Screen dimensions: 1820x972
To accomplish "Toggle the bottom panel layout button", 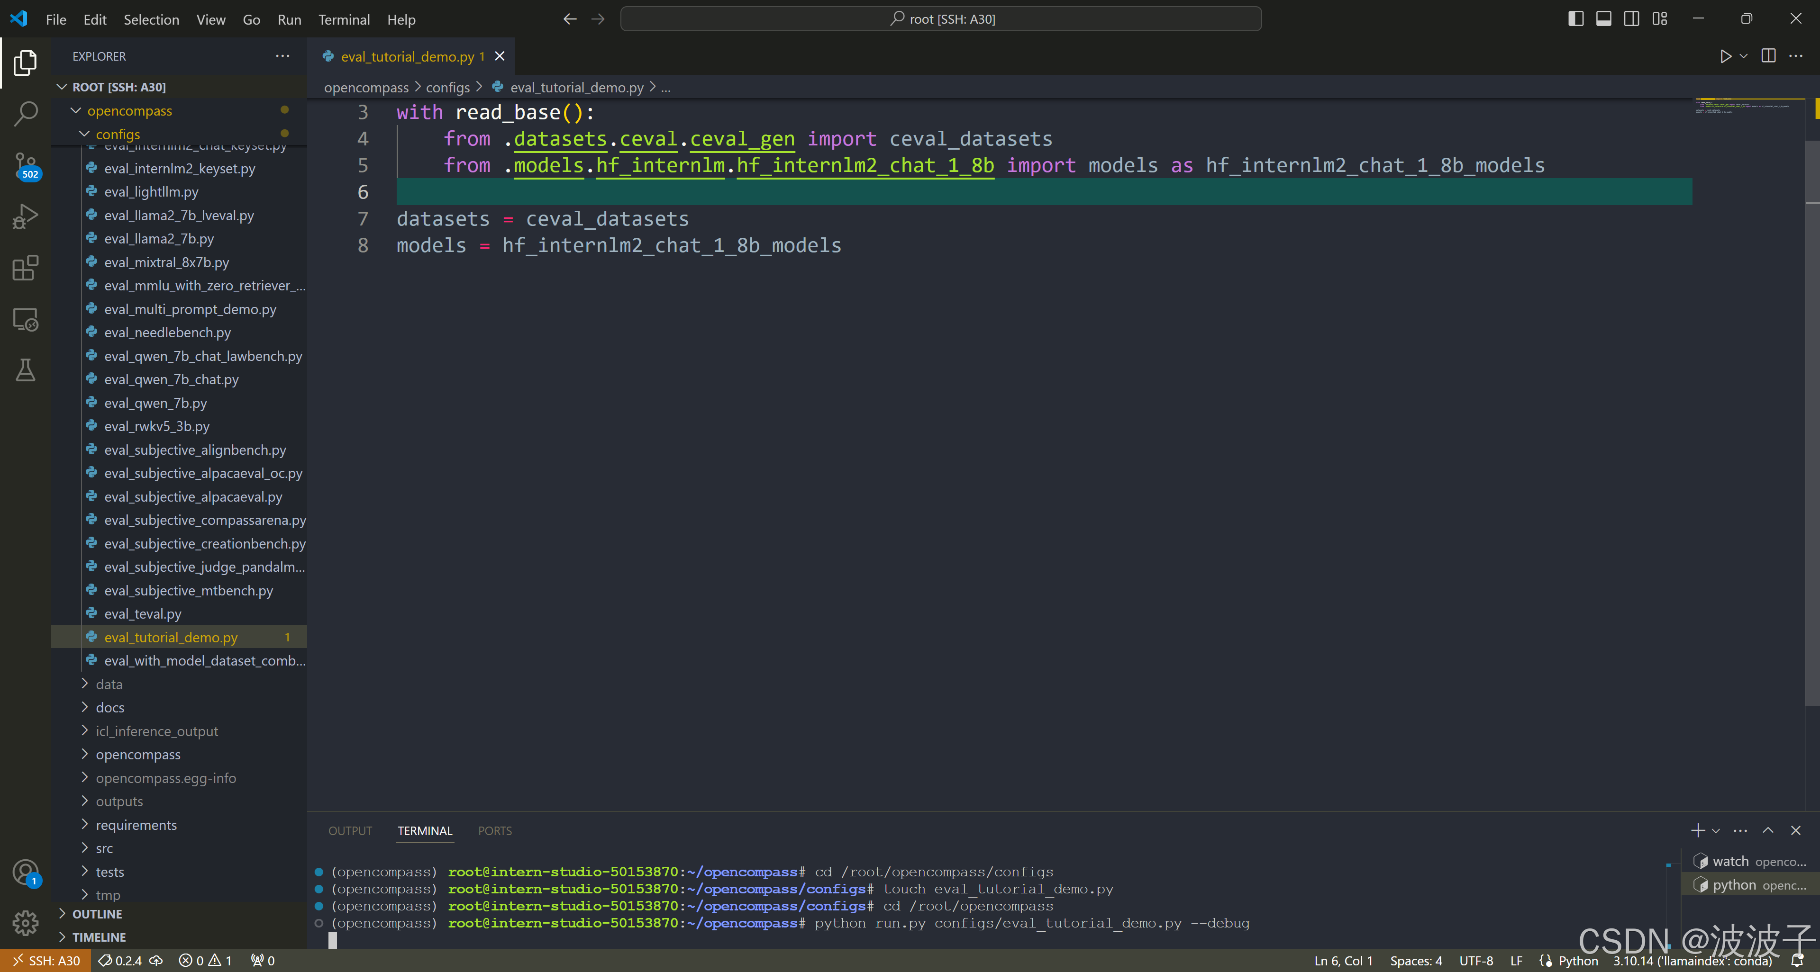I will coord(1604,19).
